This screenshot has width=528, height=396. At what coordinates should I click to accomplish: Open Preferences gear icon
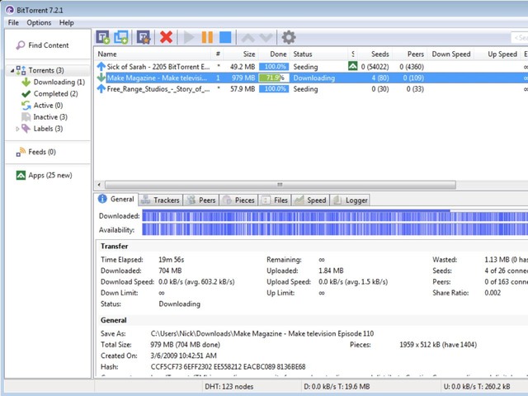pyautogui.click(x=289, y=37)
